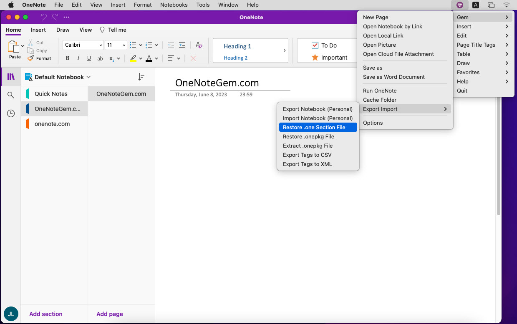Open the Quick Notes section

pyautogui.click(x=54, y=94)
